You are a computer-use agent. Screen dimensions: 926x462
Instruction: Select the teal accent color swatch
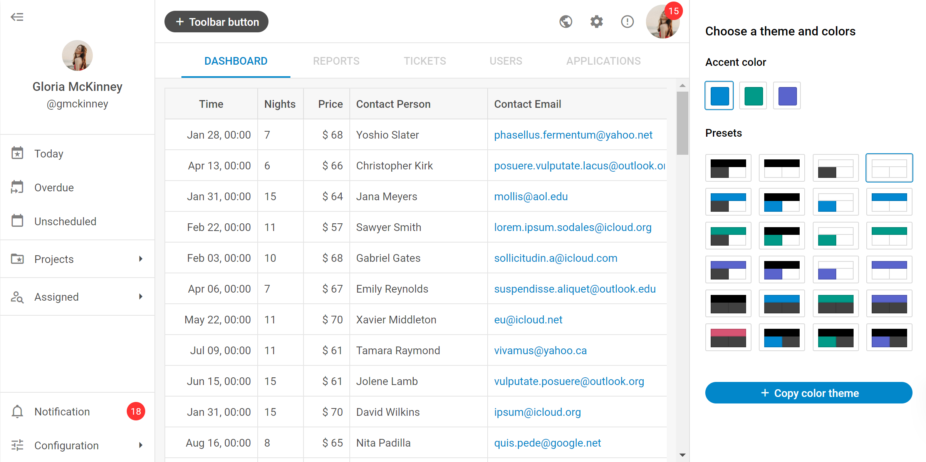point(753,96)
